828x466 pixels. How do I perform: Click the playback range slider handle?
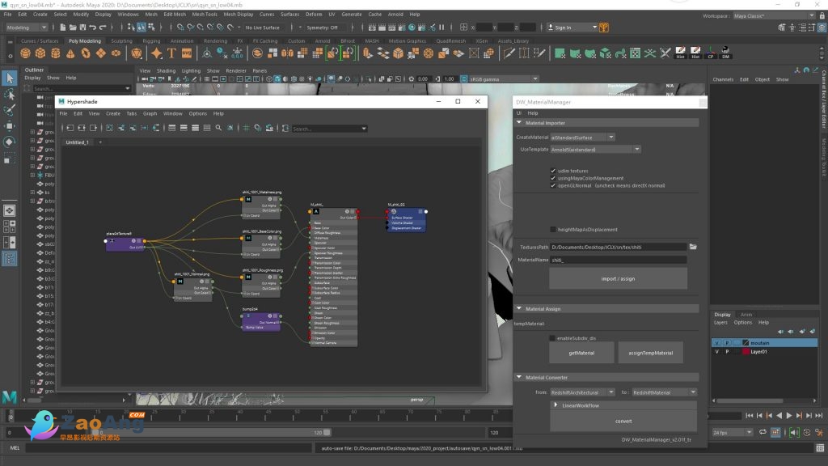coord(327,432)
